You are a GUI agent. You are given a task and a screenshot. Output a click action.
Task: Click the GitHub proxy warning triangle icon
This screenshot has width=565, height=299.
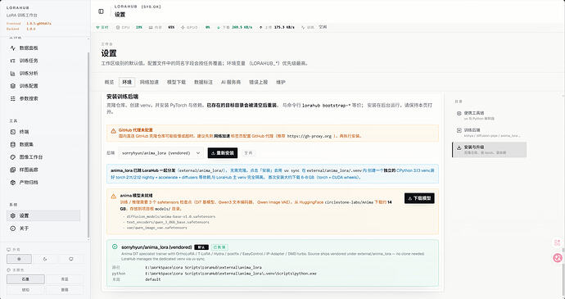[114, 131]
